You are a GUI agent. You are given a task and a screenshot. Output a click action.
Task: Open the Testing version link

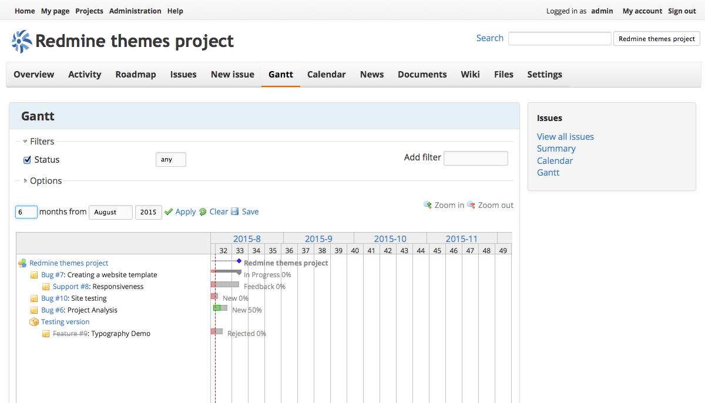(x=65, y=322)
